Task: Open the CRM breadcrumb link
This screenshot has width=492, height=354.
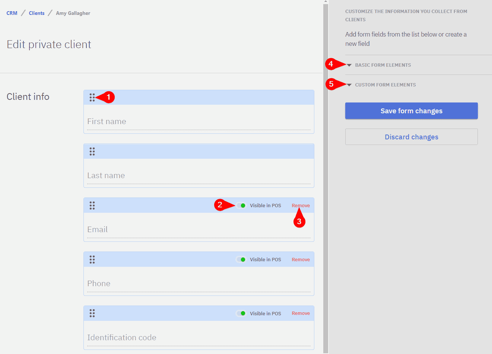Action: 12,13
